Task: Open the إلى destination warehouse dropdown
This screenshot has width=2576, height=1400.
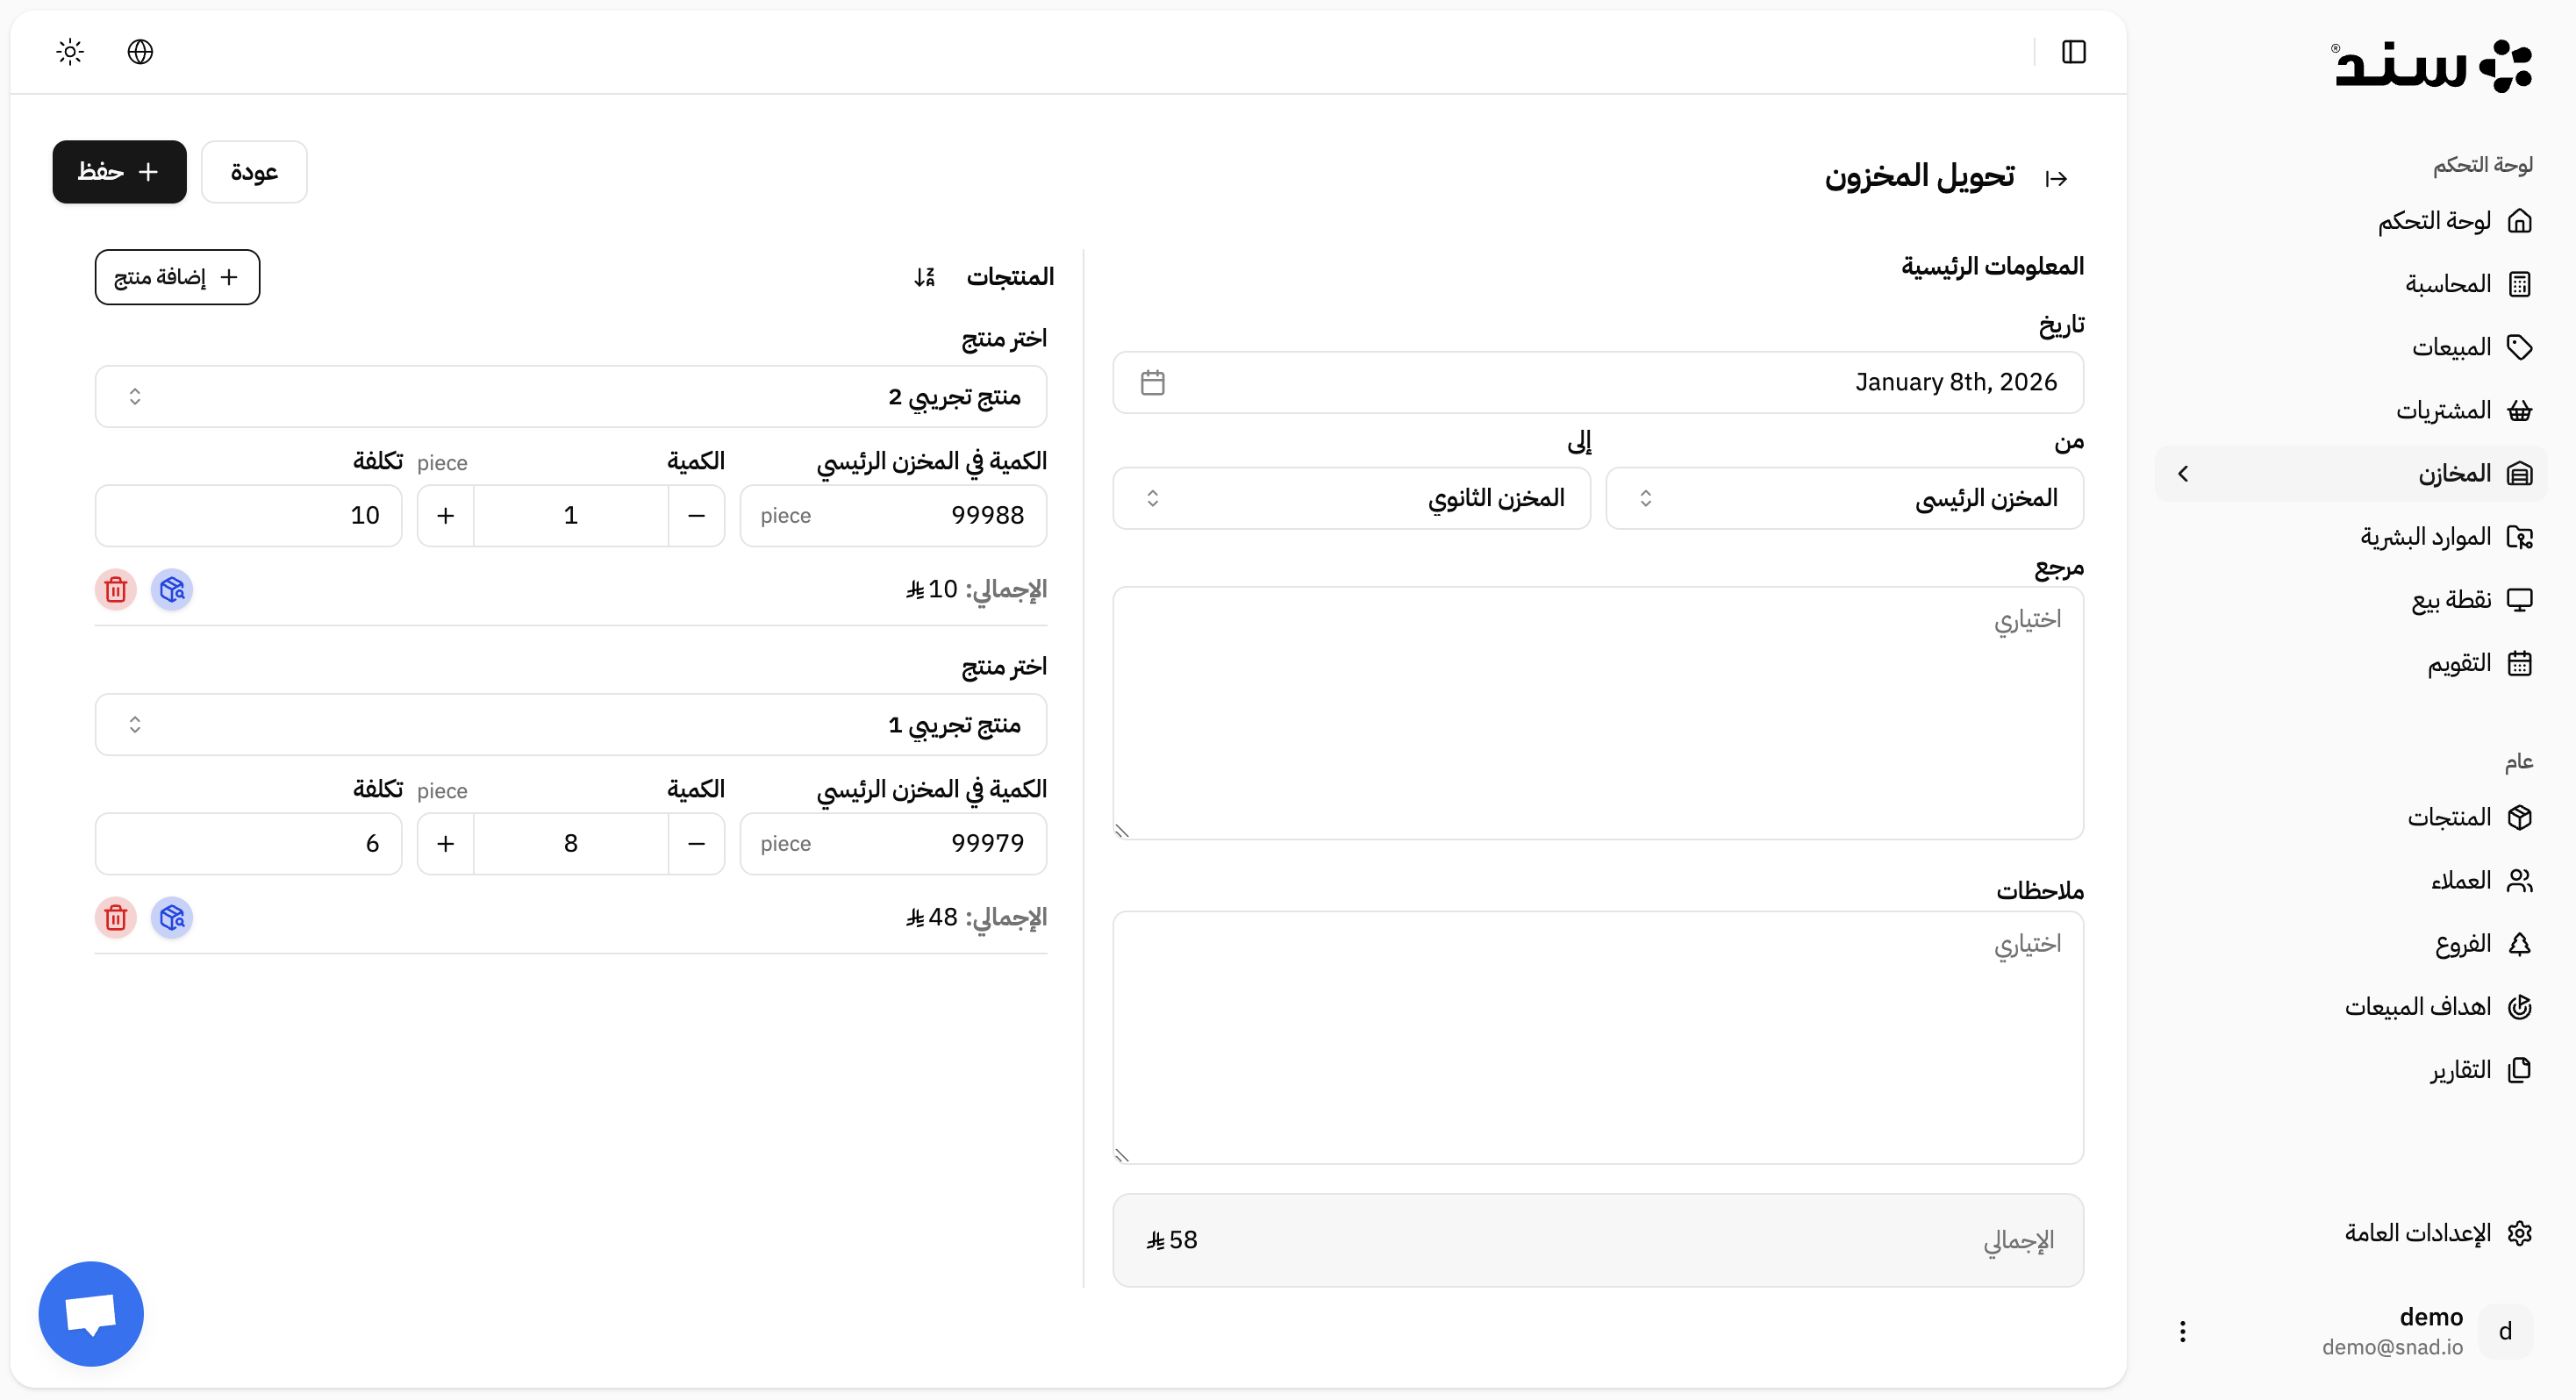Action: click(1351, 498)
